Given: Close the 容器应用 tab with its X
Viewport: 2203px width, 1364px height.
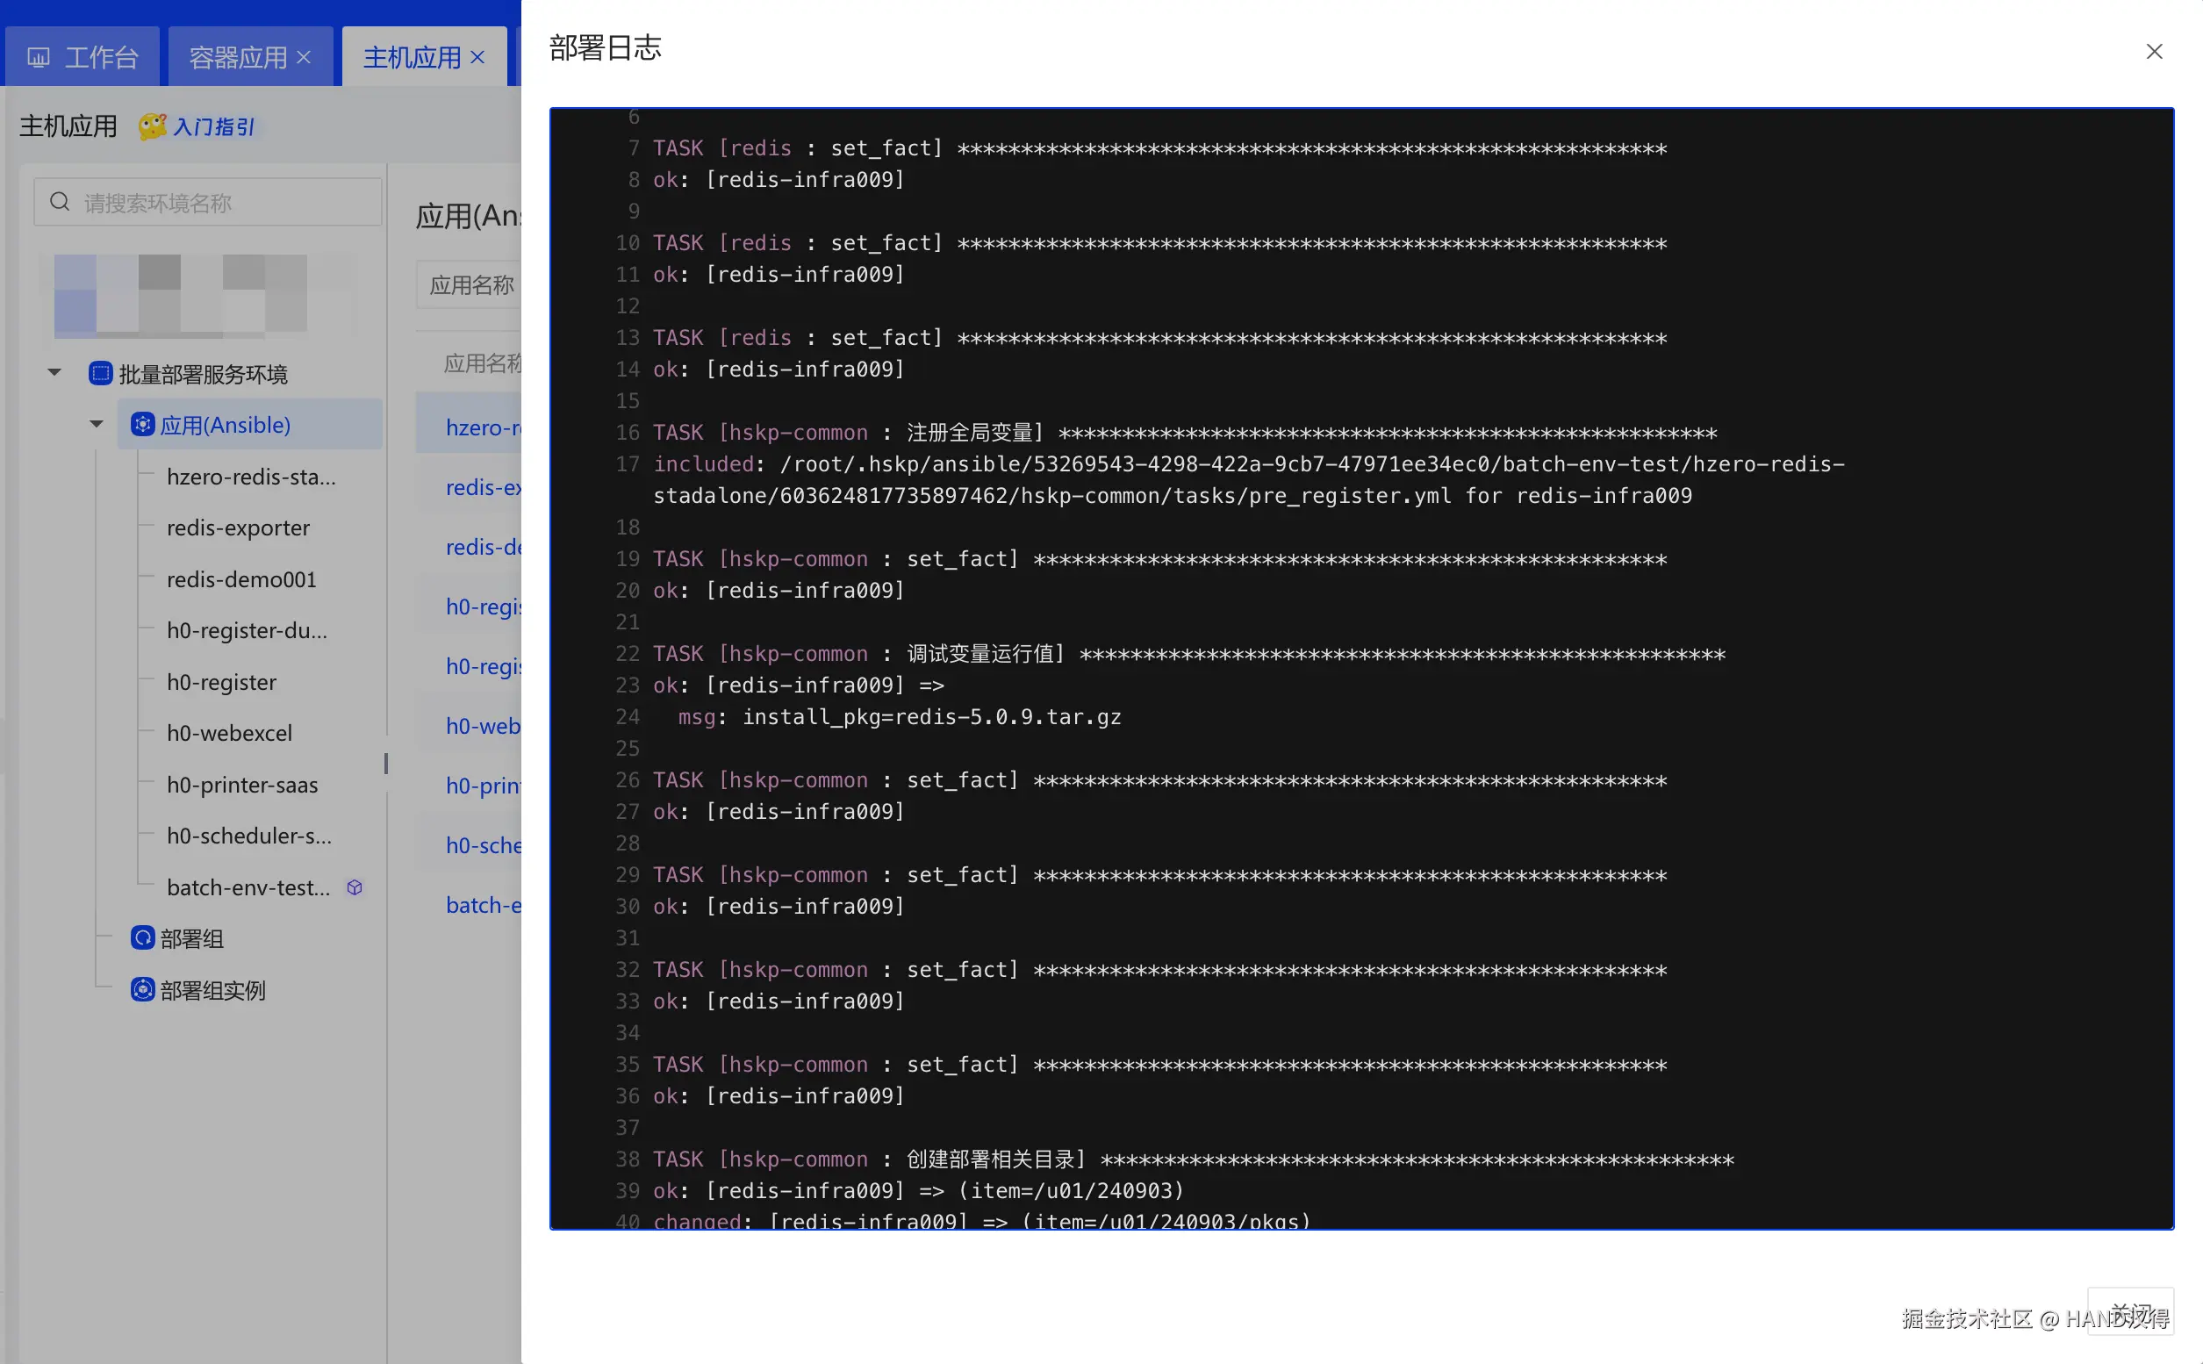Looking at the screenshot, I should coord(304,58).
